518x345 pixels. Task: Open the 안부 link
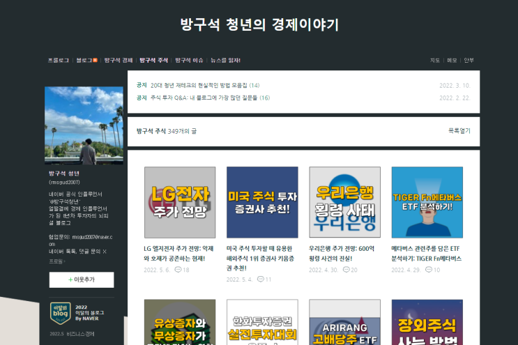[x=469, y=61]
